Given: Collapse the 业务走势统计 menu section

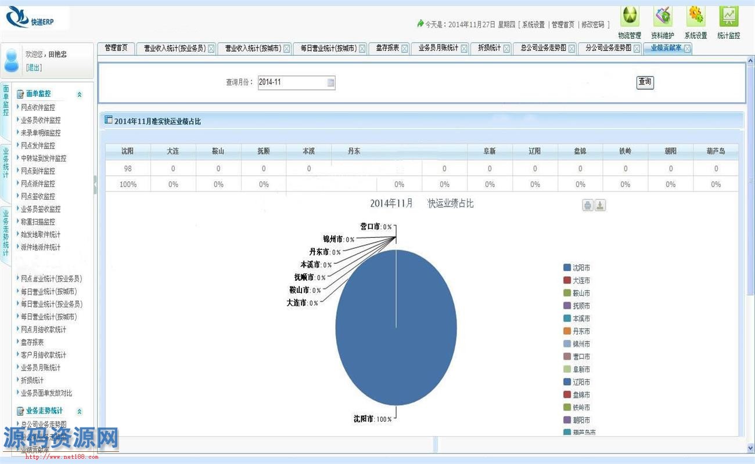Looking at the screenshot, I should click(80, 412).
